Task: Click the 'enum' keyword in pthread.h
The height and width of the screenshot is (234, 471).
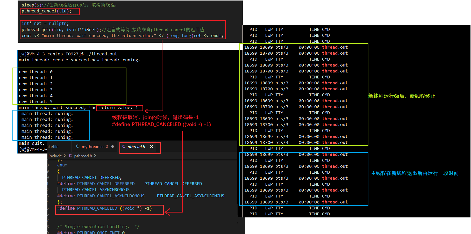Action: pyautogui.click(x=62, y=165)
